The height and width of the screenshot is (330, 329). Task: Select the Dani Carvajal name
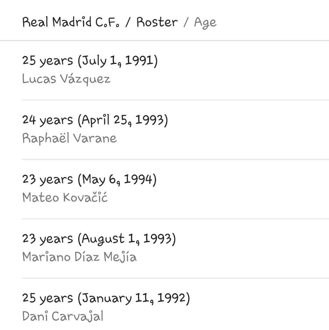pyautogui.click(x=63, y=316)
